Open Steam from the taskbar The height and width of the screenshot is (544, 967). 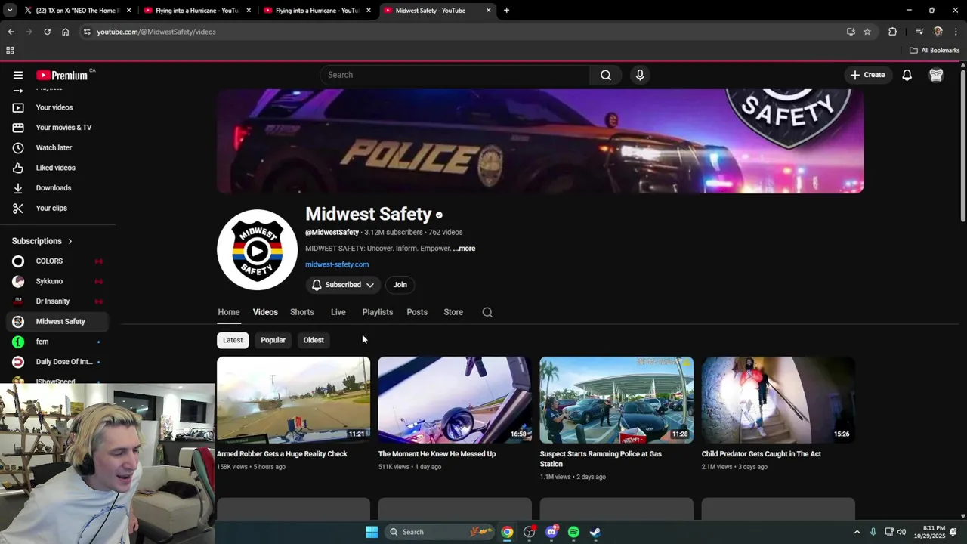(595, 532)
